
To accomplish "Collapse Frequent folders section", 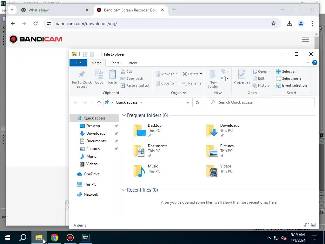I will pyautogui.click(x=124, y=115).
